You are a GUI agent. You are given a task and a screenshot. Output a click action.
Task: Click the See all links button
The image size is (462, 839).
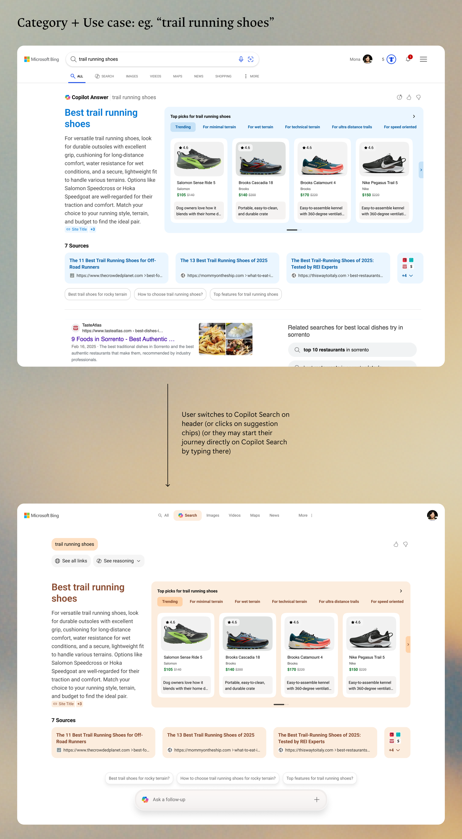coord(71,561)
